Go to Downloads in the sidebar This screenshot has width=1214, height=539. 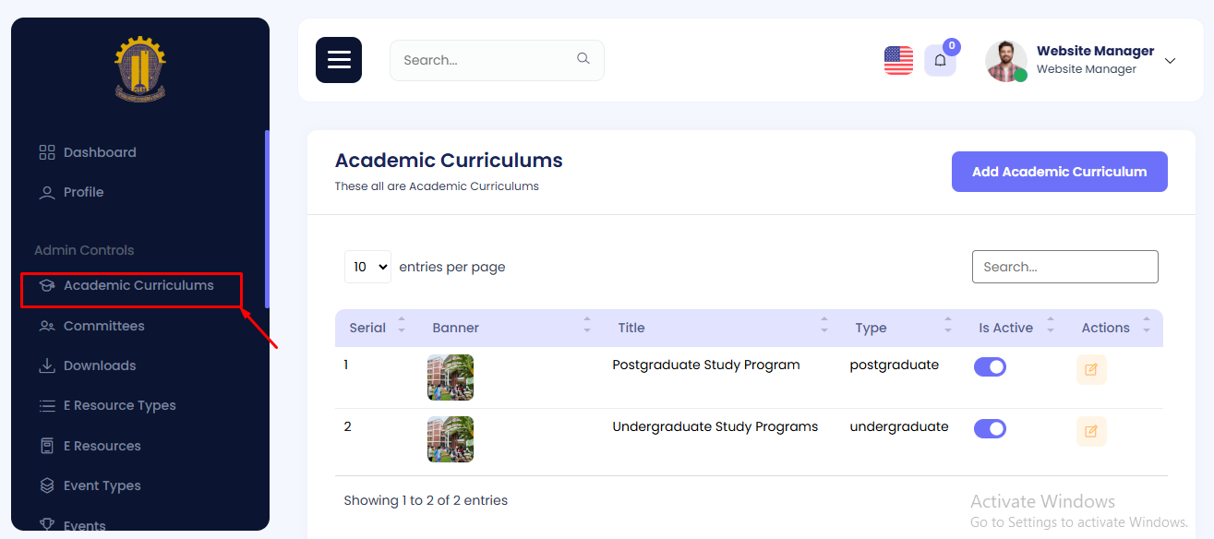tap(99, 365)
